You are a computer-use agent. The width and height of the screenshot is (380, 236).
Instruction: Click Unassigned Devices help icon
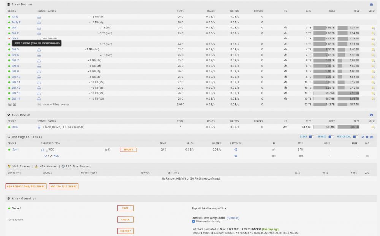(x=371, y=137)
